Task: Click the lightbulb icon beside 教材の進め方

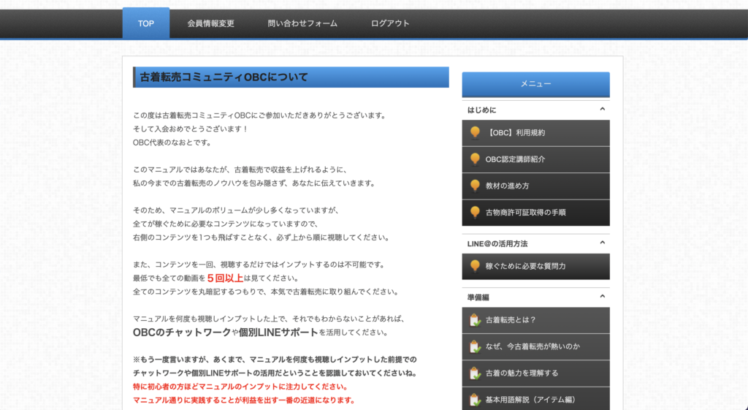Action: pos(475,186)
